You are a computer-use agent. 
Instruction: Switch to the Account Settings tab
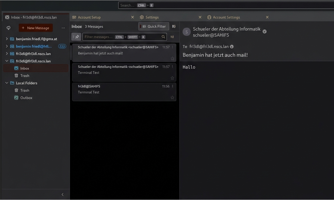(x=226, y=18)
